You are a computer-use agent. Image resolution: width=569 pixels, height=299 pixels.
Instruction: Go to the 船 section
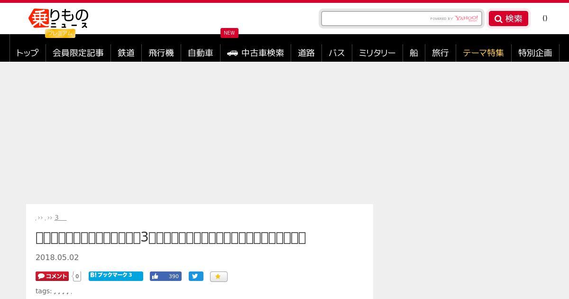414,53
